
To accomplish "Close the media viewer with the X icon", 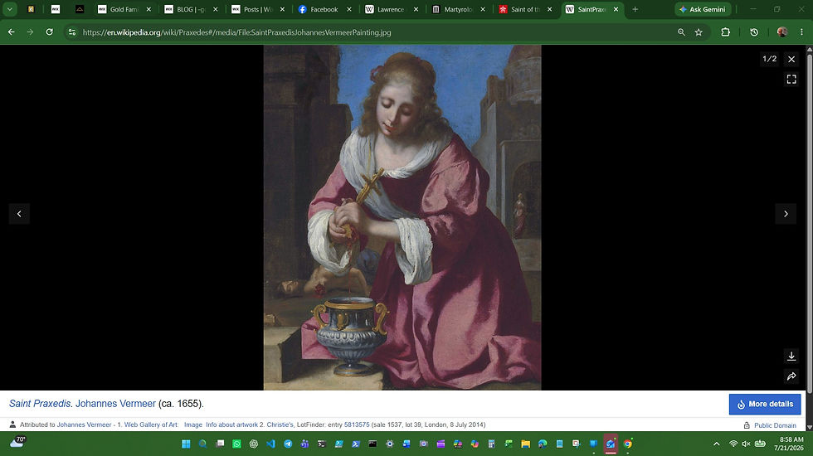I will (x=791, y=59).
